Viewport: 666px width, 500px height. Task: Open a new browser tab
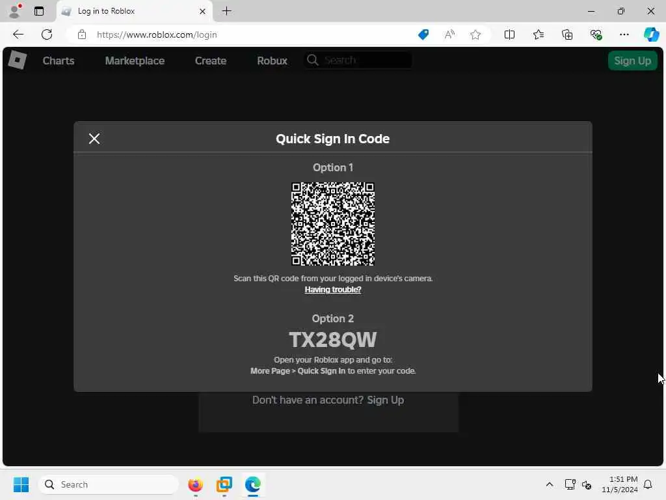pyautogui.click(x=227, y=11)
